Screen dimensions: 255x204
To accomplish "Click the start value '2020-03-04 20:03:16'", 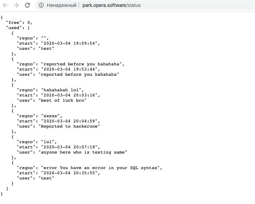I will coord(69,95).
